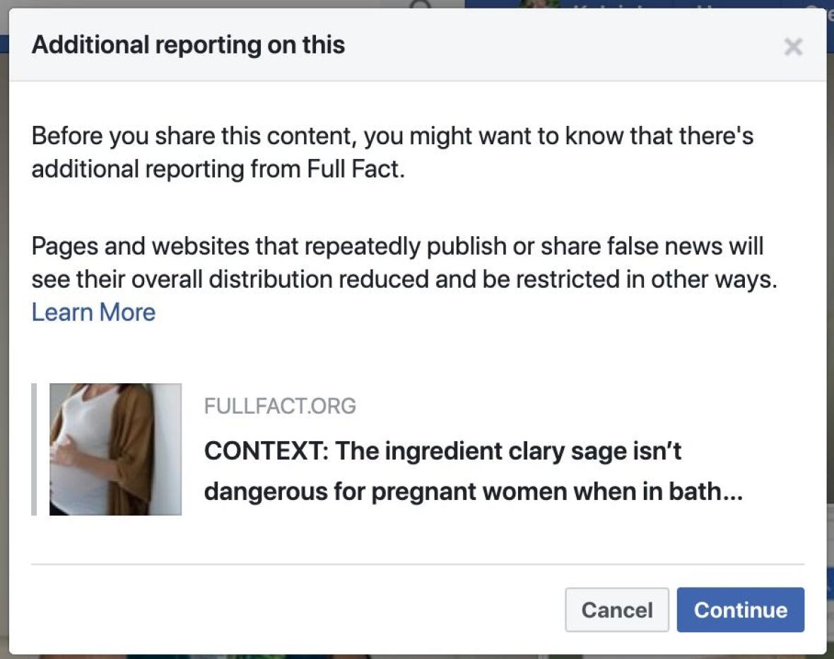834x659 pixels.
Task: Open the Learn More link
Action: (93, 312)
